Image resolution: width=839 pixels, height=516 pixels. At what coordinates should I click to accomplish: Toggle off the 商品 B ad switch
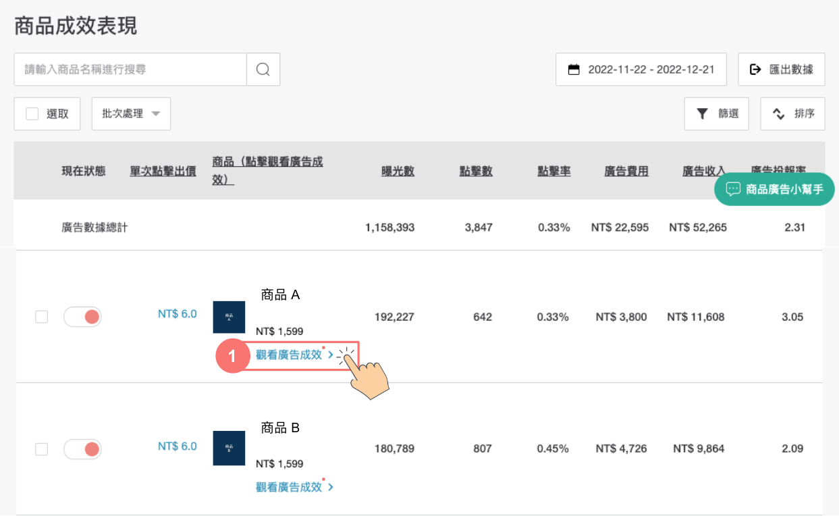pos(82,449)
